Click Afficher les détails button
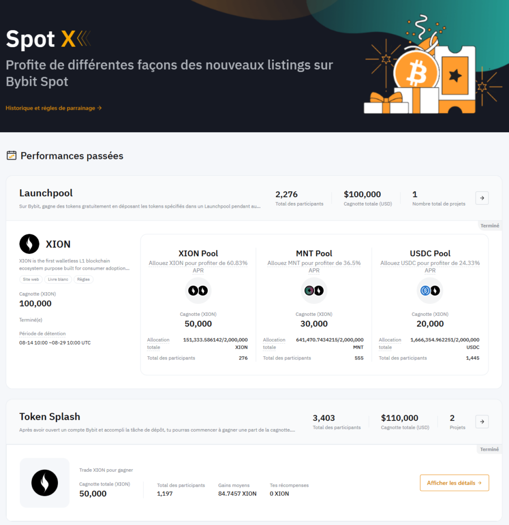 [x=454, y=483]
